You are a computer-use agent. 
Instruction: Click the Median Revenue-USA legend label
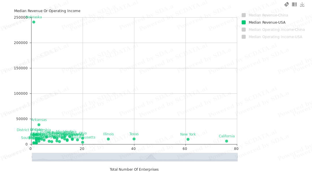click(267, 22)
